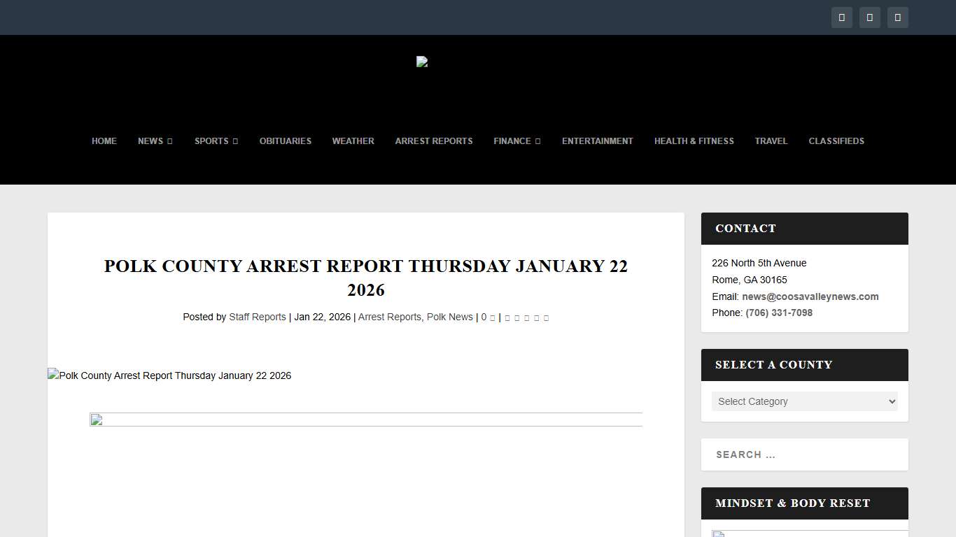Viewport: 956px width, 537px height.
Task: Click the middle social icon in the header bar
Action: [870, 17]
